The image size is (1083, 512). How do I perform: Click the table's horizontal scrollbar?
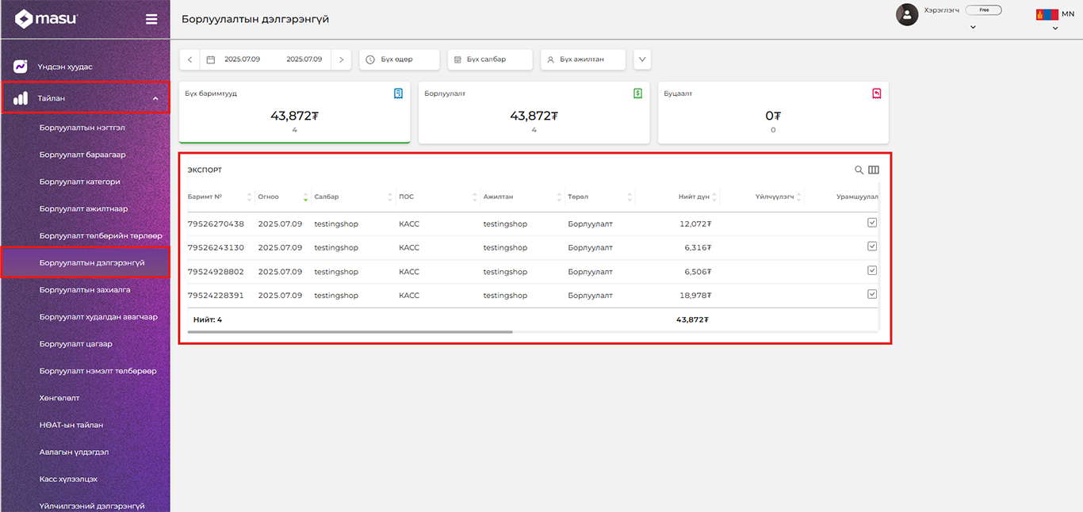349,331
